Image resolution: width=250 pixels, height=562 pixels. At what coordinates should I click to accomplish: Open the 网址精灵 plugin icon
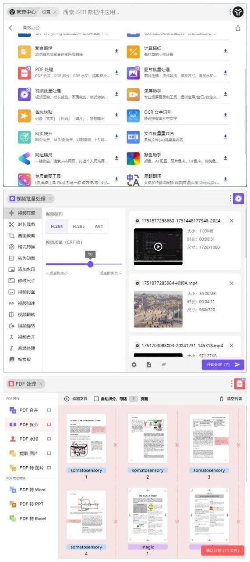coord(24,158)
